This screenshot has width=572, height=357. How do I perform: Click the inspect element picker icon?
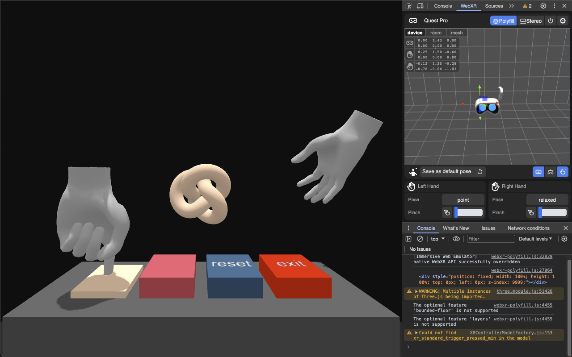point(408,6)
